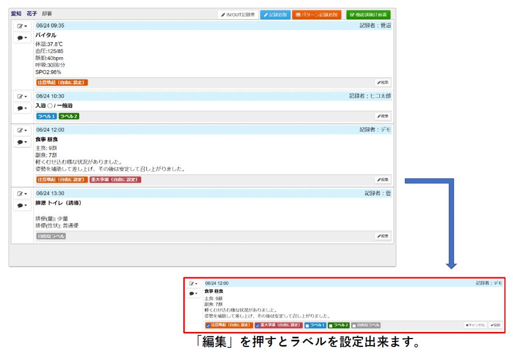Click the 登録 button to save labels
The height and width of the screenshot is (359, 513).
click(x=494, y=325)
